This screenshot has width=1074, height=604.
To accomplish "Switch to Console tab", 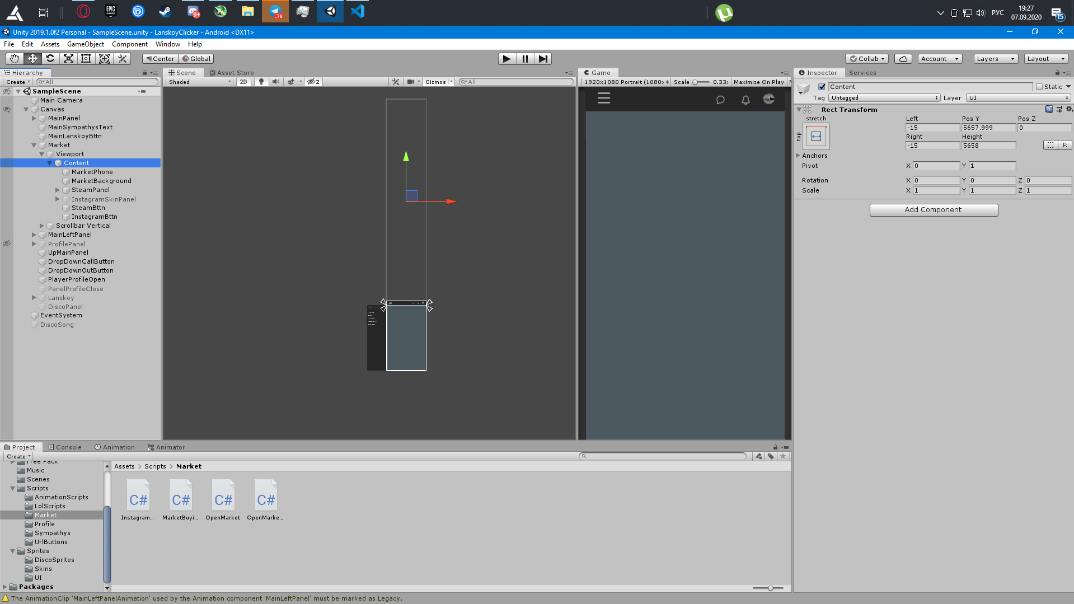I will tap(65, 447).
